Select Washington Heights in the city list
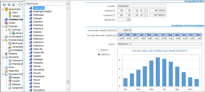This screenshot has height=92, width=205. pyautogui.click(x=42, y=11)
